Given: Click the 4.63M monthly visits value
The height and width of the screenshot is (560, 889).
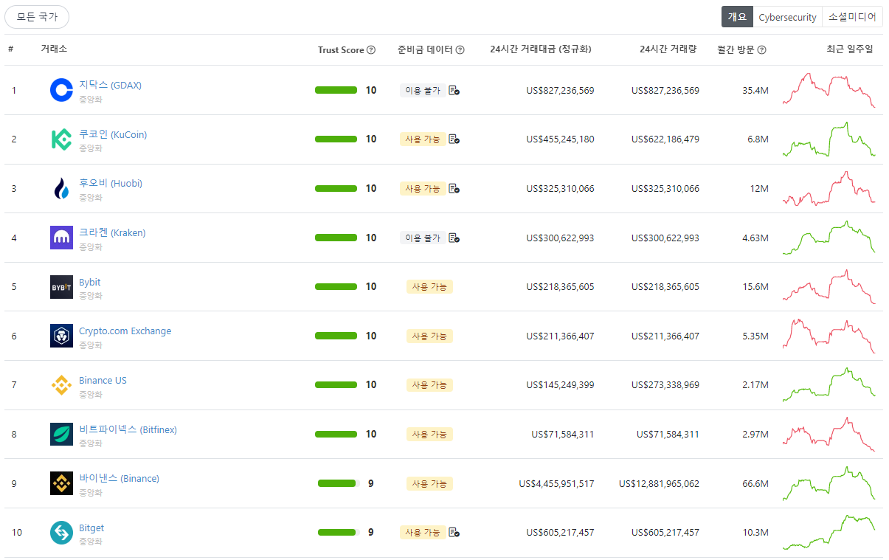Looking at the screenshot, I should pyautogui.click(x=755, y=238).
